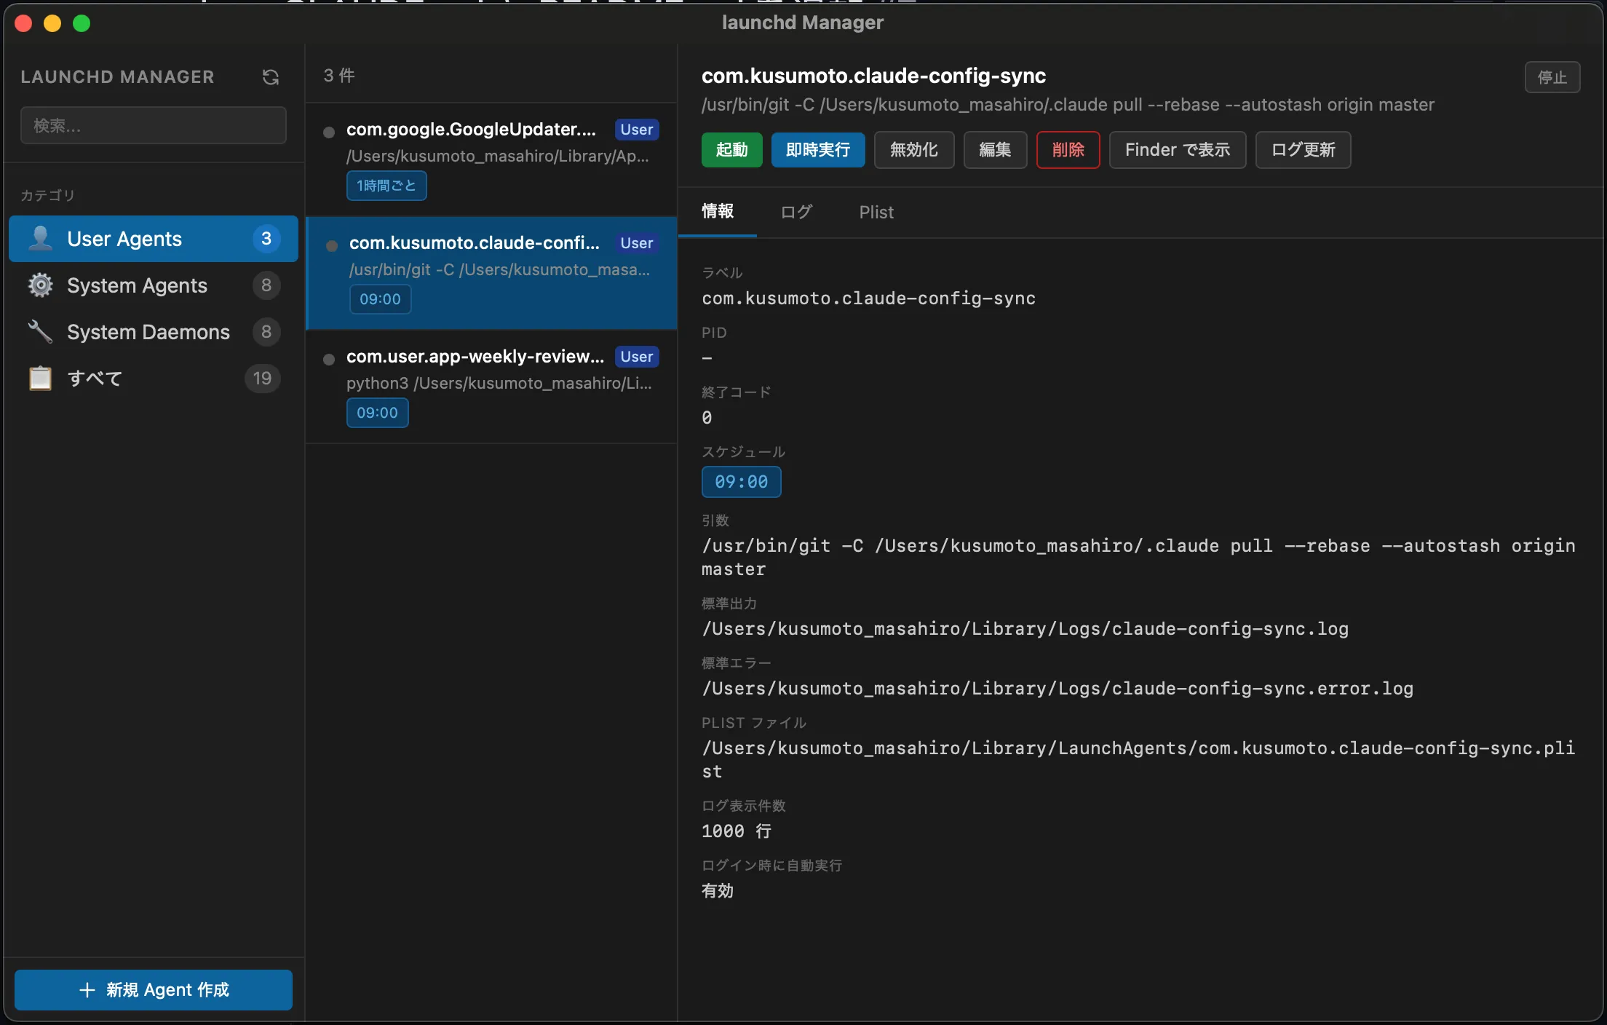Click the 削除 delete button
This screenshot has width=1607, height=1025.
point(1068,150)
